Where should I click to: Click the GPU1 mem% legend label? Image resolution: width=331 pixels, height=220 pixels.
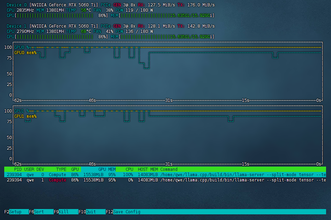25,116
